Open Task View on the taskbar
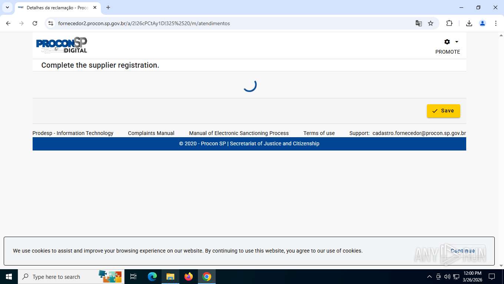Screen dimensions: 504x284 pyautogui.click(x=133, y=277)
